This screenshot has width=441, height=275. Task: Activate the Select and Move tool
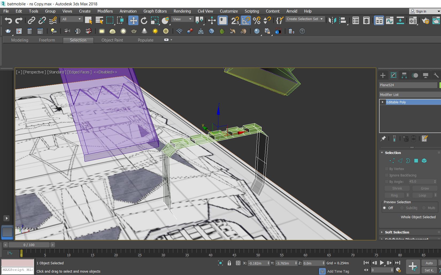point(133,20)
